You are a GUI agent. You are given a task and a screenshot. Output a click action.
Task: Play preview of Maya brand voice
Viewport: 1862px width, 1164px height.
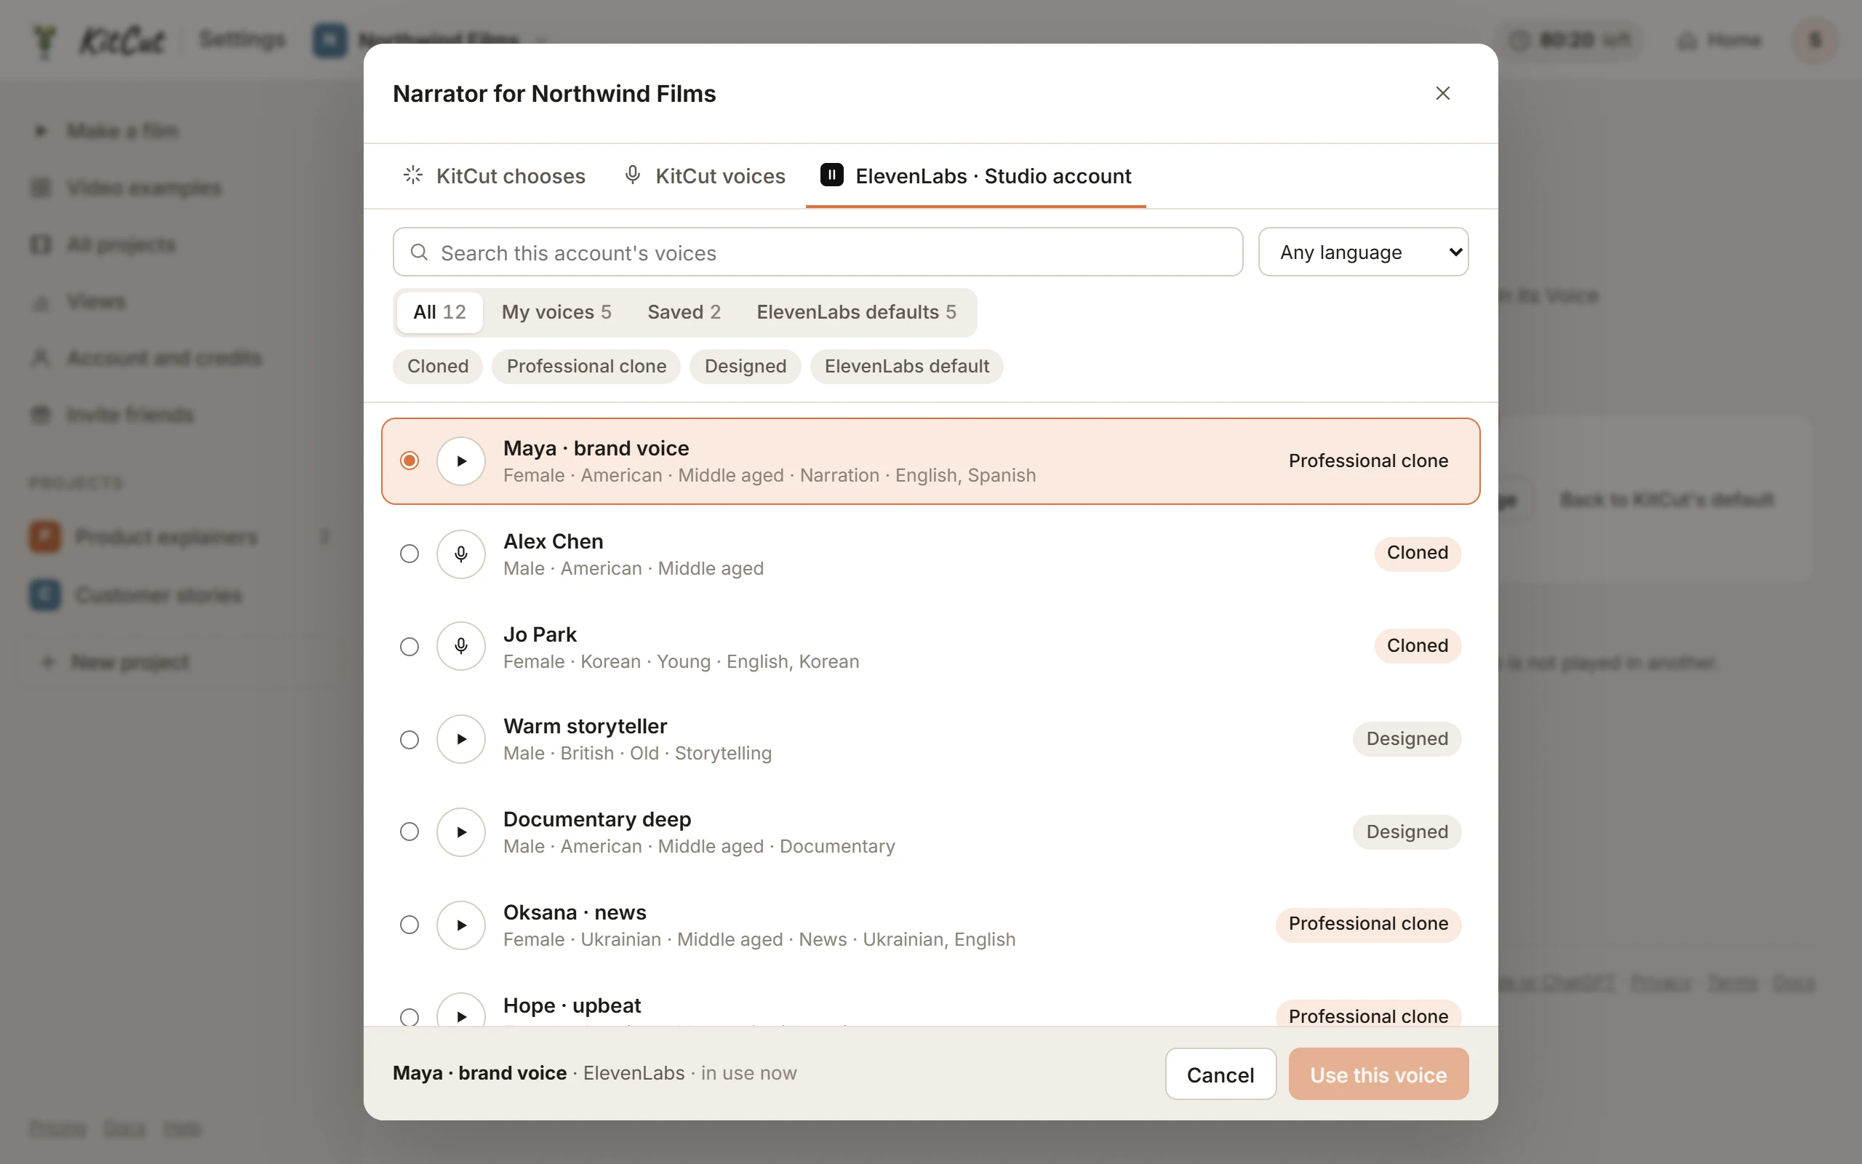461,461
